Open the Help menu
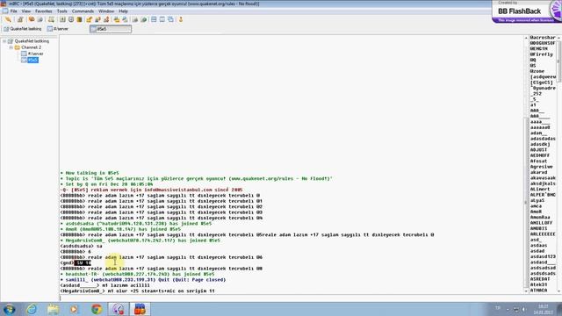This screenshot has width=562, height=316. (x=123, y=11)
